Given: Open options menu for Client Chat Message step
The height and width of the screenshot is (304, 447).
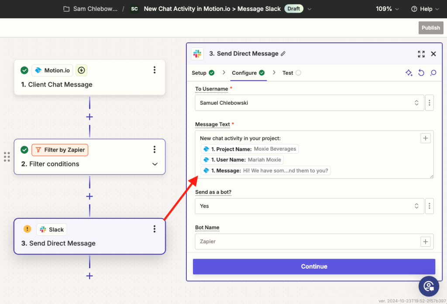Looking at the screenshot, I should pos(155,70).
